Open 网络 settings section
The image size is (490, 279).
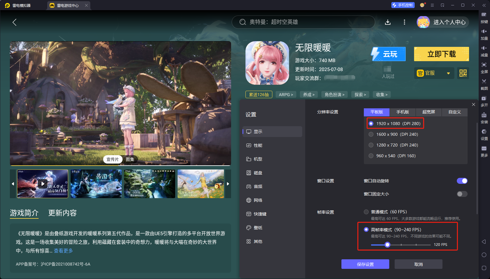tap(272, 200)
